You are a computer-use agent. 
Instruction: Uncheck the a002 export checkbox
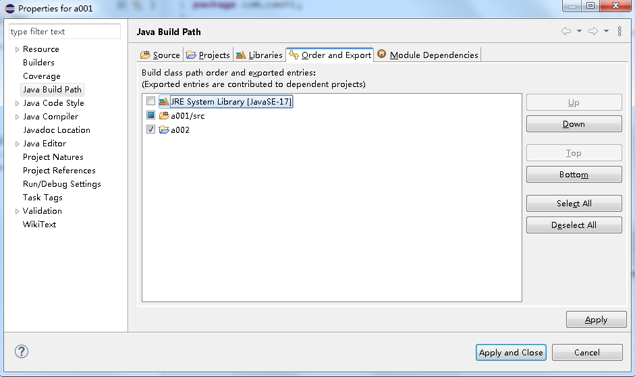(x=150, y=129)
